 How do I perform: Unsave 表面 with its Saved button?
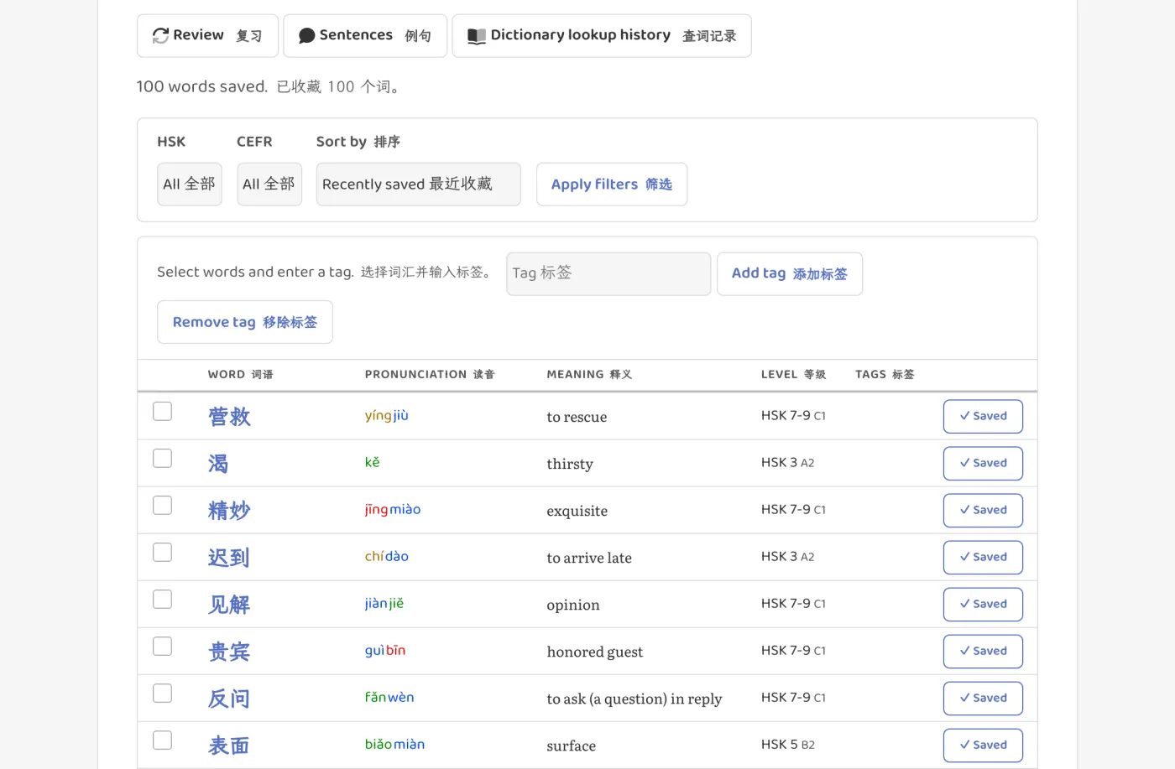[983, 745]
